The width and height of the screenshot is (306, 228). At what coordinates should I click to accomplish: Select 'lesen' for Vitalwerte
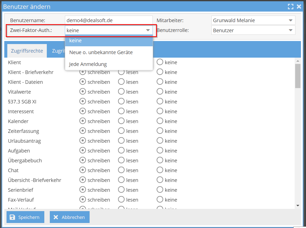[121, 92]
